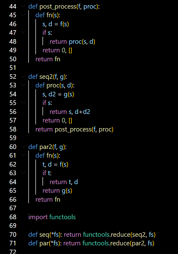Place cursor on 'return 0, []' on line 49

[57, 50]
